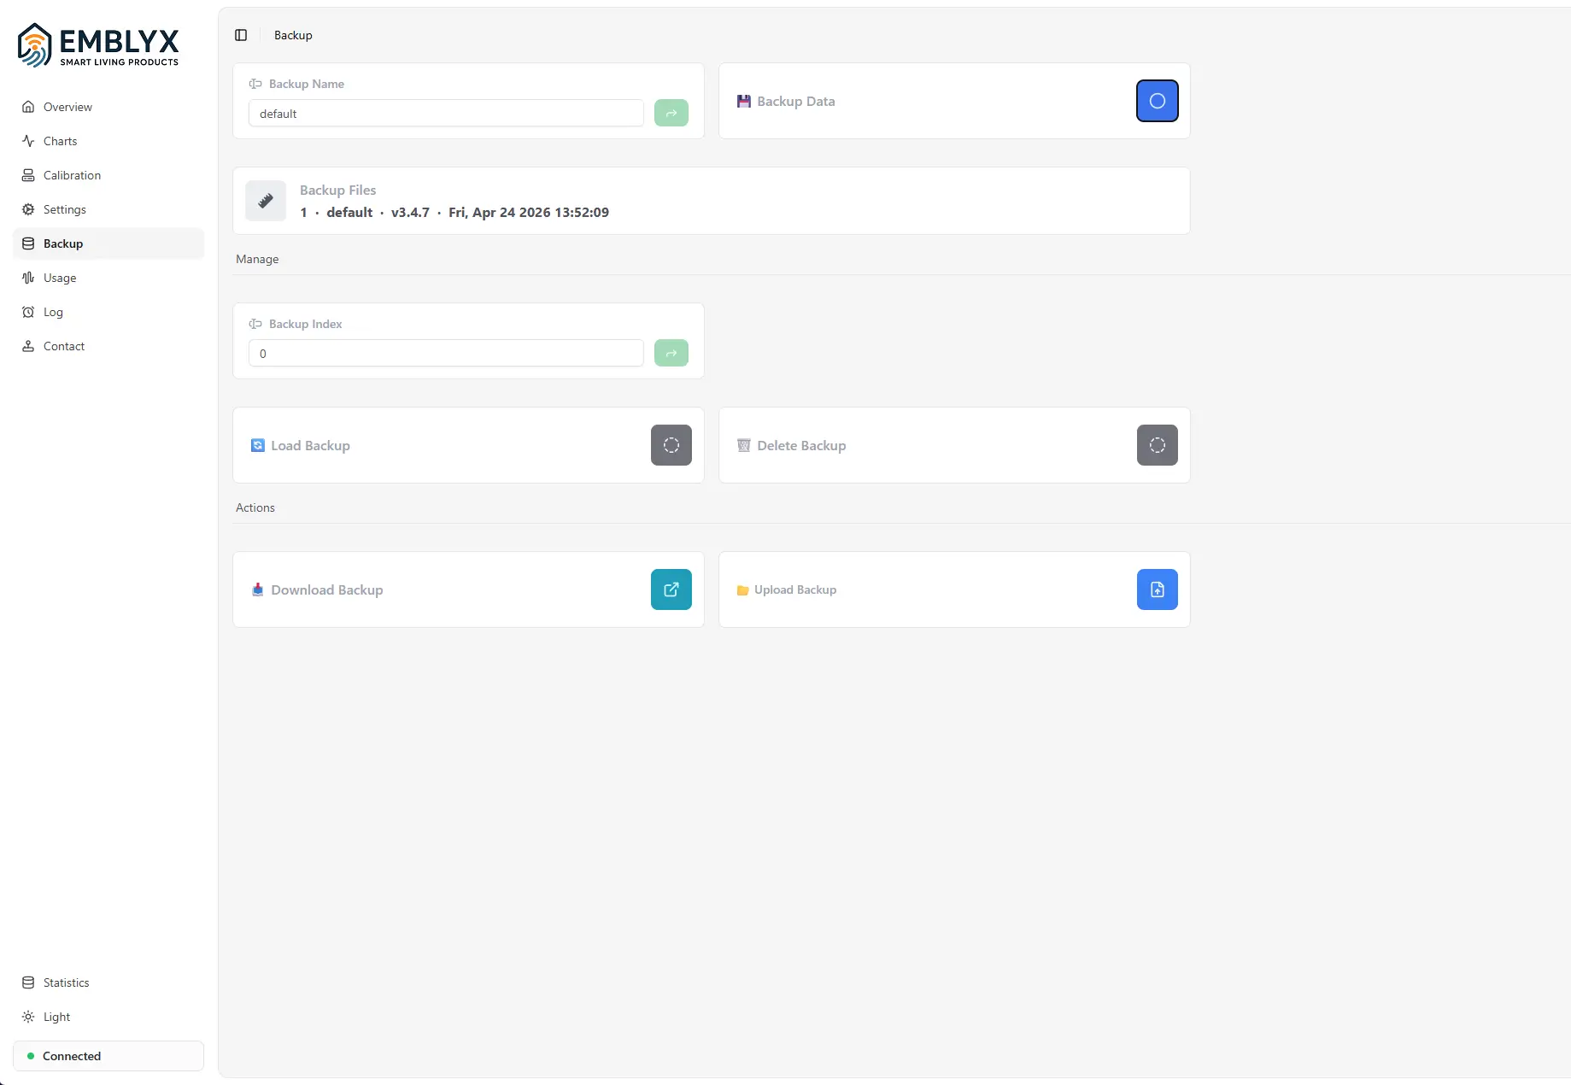The height and width of the screenshot is (1085, 1571).
Task: Open Statistics in sidebar footer
Action: [108, 982]
